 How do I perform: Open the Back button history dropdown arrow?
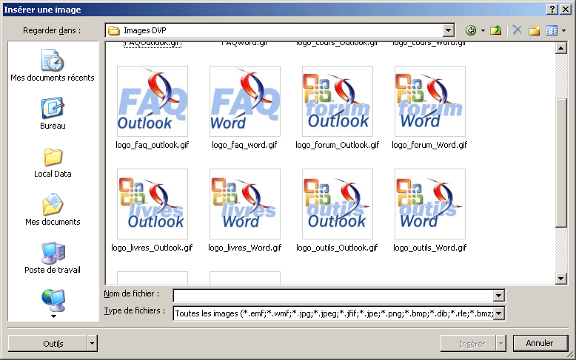(483, 31)
